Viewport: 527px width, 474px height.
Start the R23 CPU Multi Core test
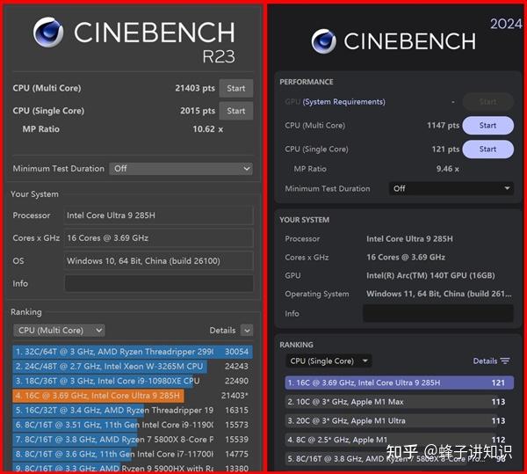click(x=236, y=89)
